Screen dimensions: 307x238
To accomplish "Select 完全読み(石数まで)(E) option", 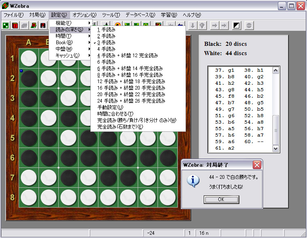I will click(x=138, y=127).
